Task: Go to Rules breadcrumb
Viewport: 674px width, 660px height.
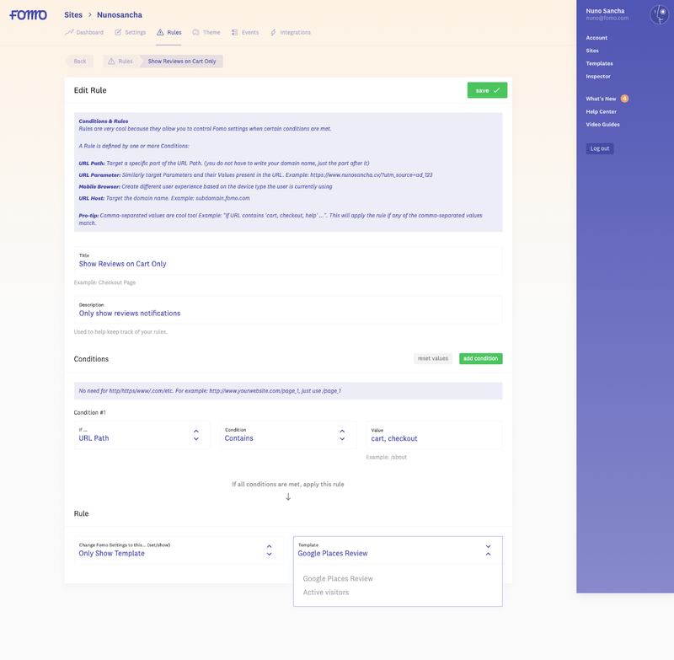Action: (120, 61)
